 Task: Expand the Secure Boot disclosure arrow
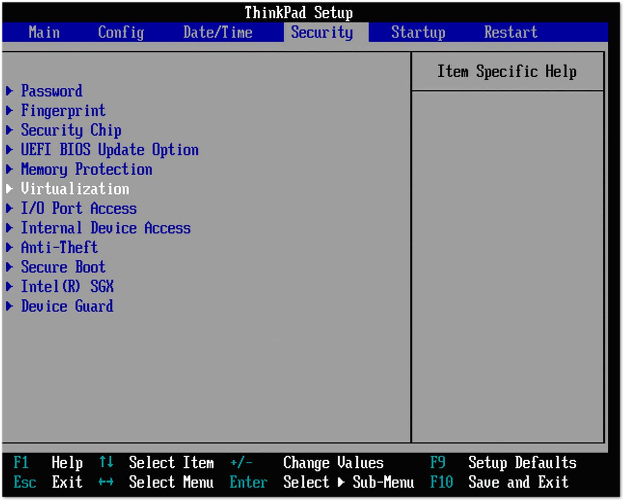[x=10, y=267]
